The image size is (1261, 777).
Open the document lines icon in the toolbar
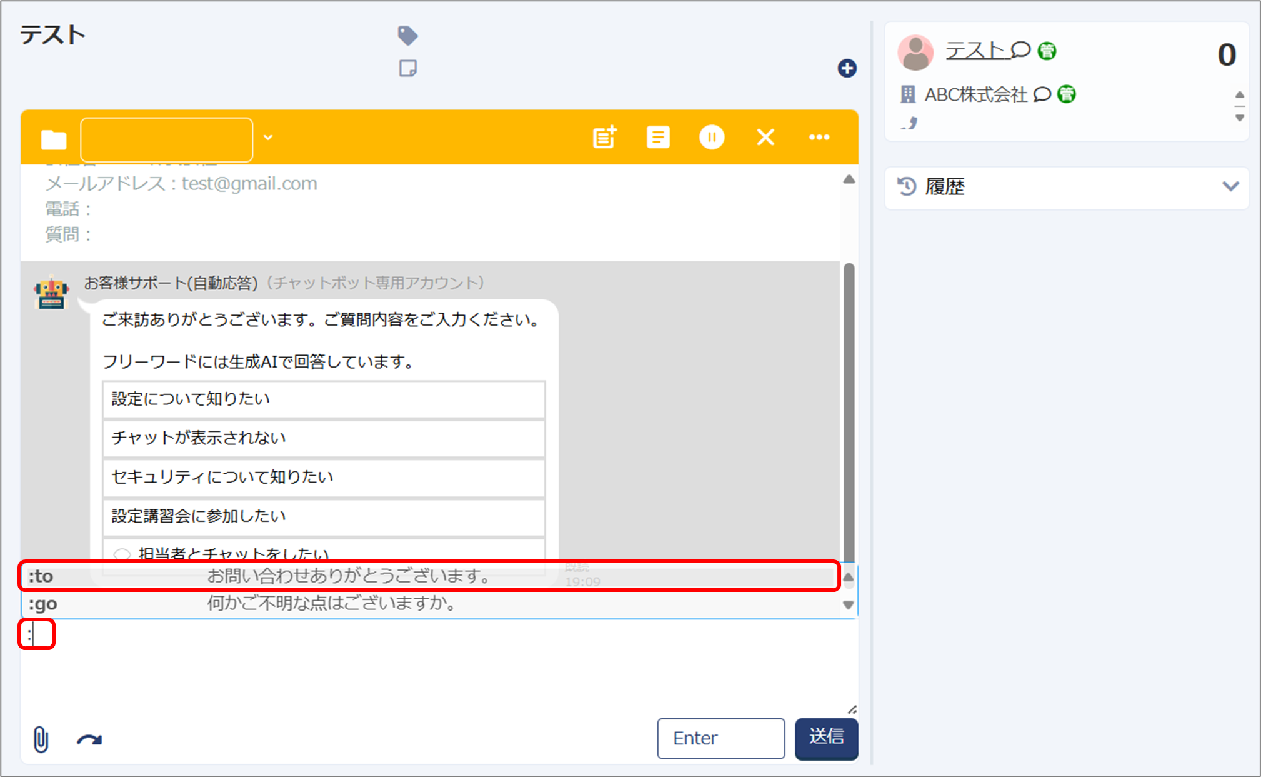click(658, 137)
